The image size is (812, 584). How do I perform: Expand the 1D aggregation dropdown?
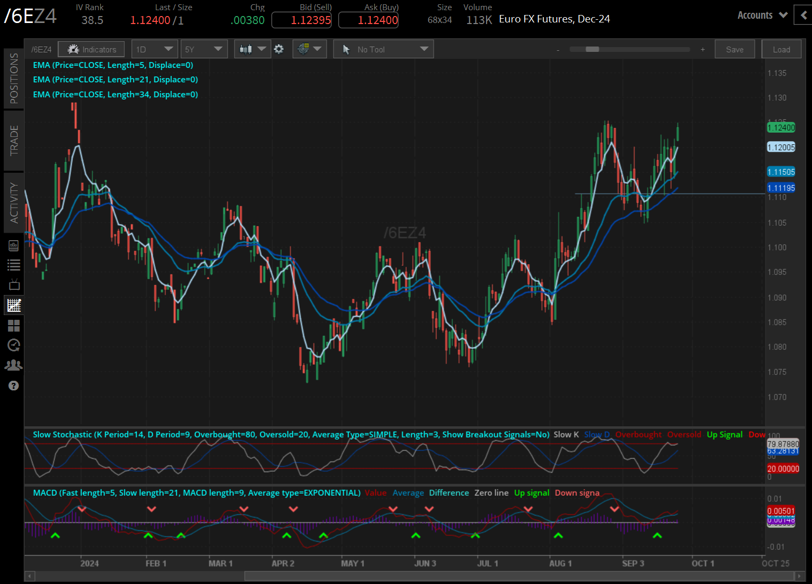155,49
